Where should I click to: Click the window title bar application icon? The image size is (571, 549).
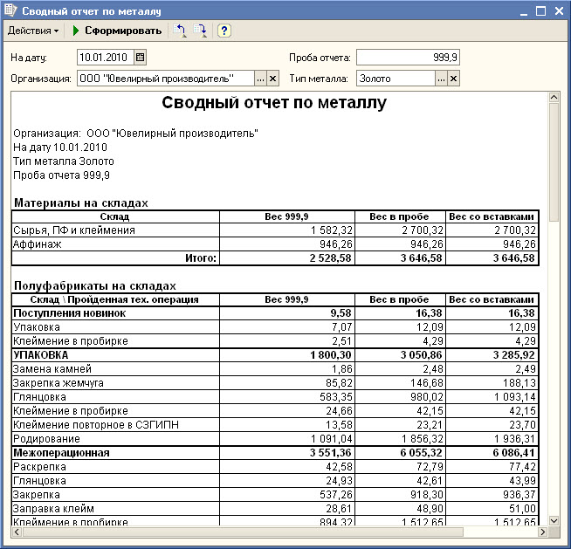[10, 10]
